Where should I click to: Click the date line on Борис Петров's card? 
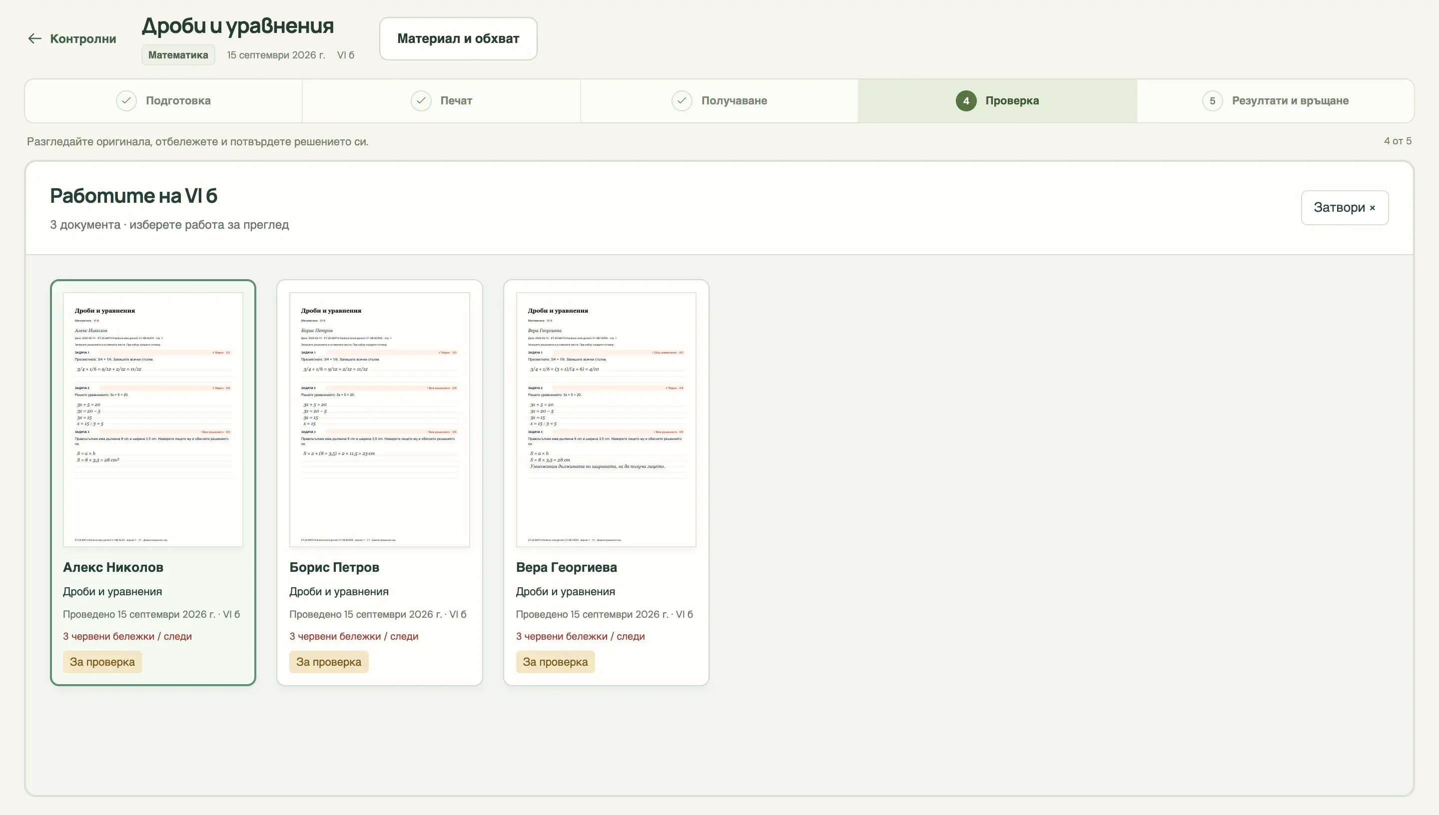coord(378,614)
